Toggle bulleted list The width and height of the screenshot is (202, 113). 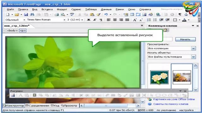pyautogui.click(x=155, y=20)
